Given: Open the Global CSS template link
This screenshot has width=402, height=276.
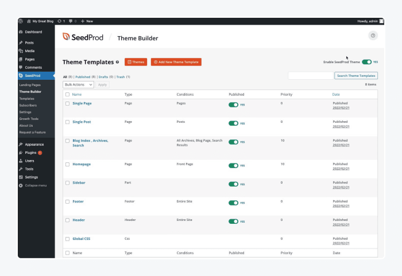Looking at the screenshot, I should click(x=82, y=239).
